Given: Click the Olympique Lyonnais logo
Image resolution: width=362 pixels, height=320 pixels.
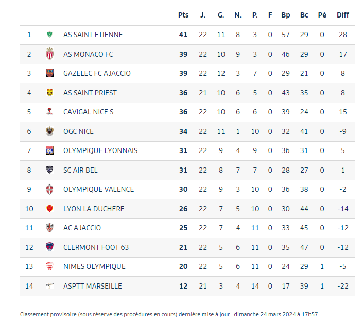Looking at the screenshot, I should [x=50, y=150].
